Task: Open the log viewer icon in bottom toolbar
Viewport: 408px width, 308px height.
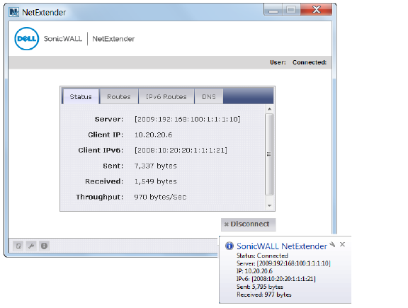Action: click(x=18, y=246)
